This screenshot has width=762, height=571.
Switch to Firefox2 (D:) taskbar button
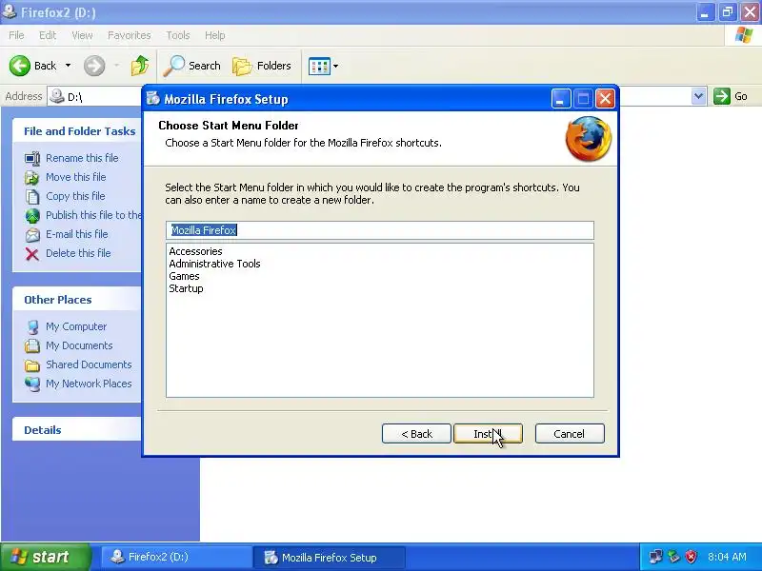[x=175, y=557]
